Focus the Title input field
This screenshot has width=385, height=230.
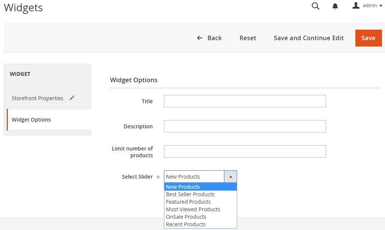(x=245, y=101)
